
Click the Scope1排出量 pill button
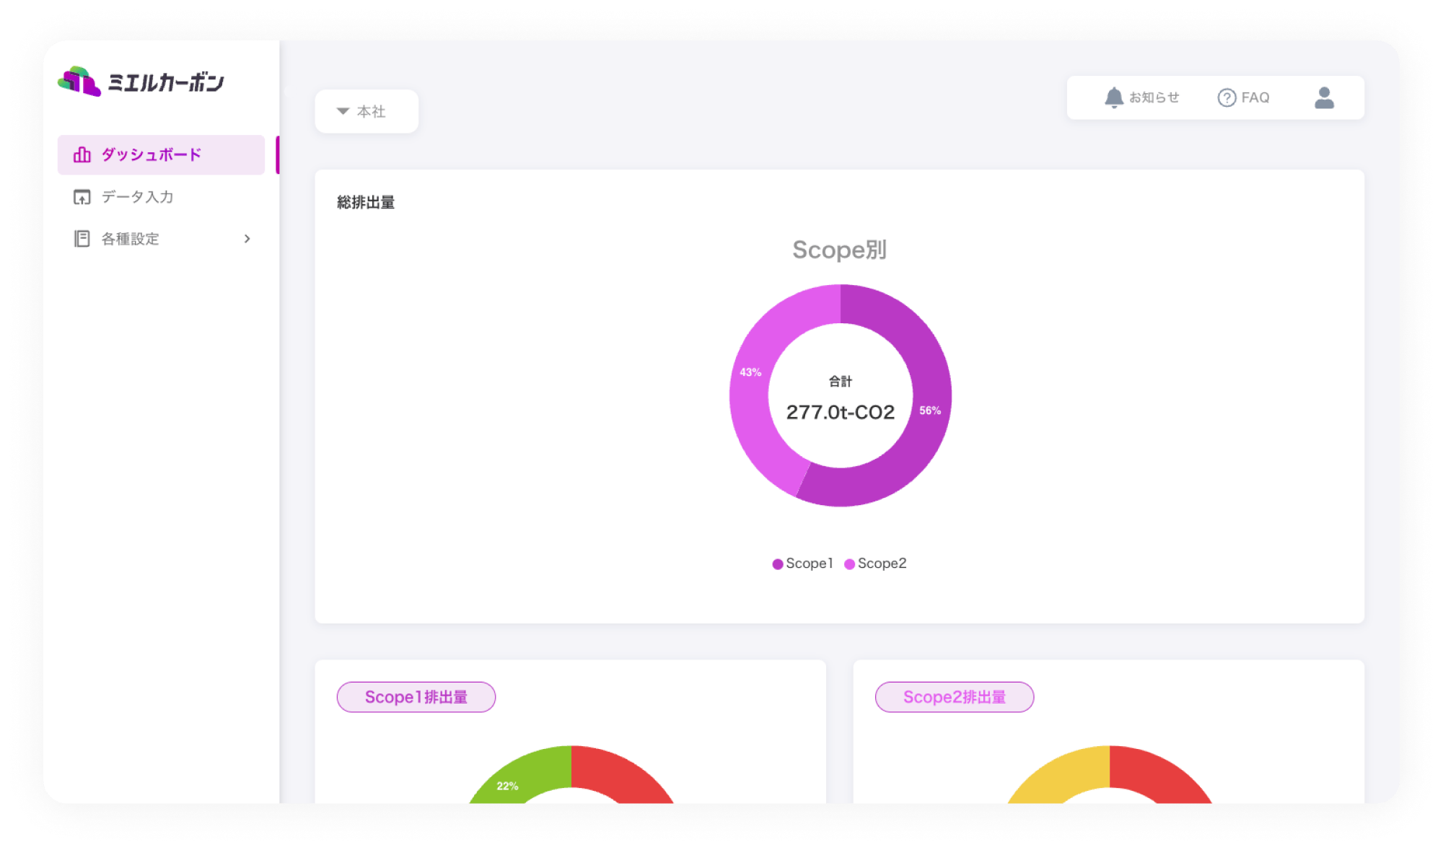click(x=416, y=697)
